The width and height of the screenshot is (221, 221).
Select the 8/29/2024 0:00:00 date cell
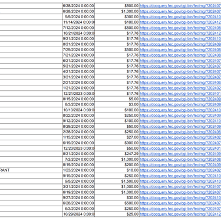(78, 126)
